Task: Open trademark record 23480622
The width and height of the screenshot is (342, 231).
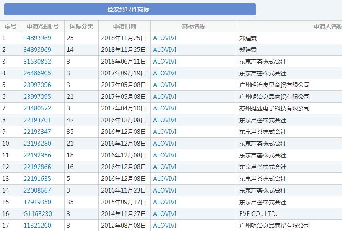Action: [37, 108]
